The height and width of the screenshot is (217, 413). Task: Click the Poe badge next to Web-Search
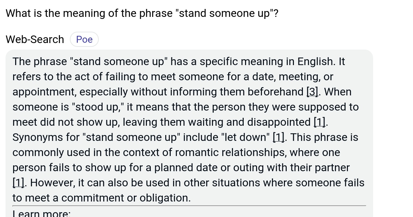point(84,40)
